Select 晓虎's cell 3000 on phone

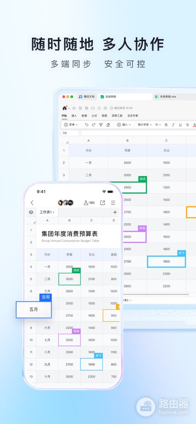tap(69, 279)
